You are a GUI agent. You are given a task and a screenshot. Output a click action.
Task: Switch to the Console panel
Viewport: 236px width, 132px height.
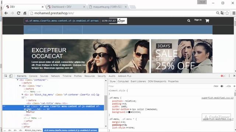click(x=33, y=76)
